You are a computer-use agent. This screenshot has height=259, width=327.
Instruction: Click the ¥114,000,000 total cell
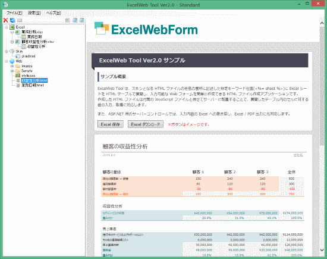(x=293, y=235)
